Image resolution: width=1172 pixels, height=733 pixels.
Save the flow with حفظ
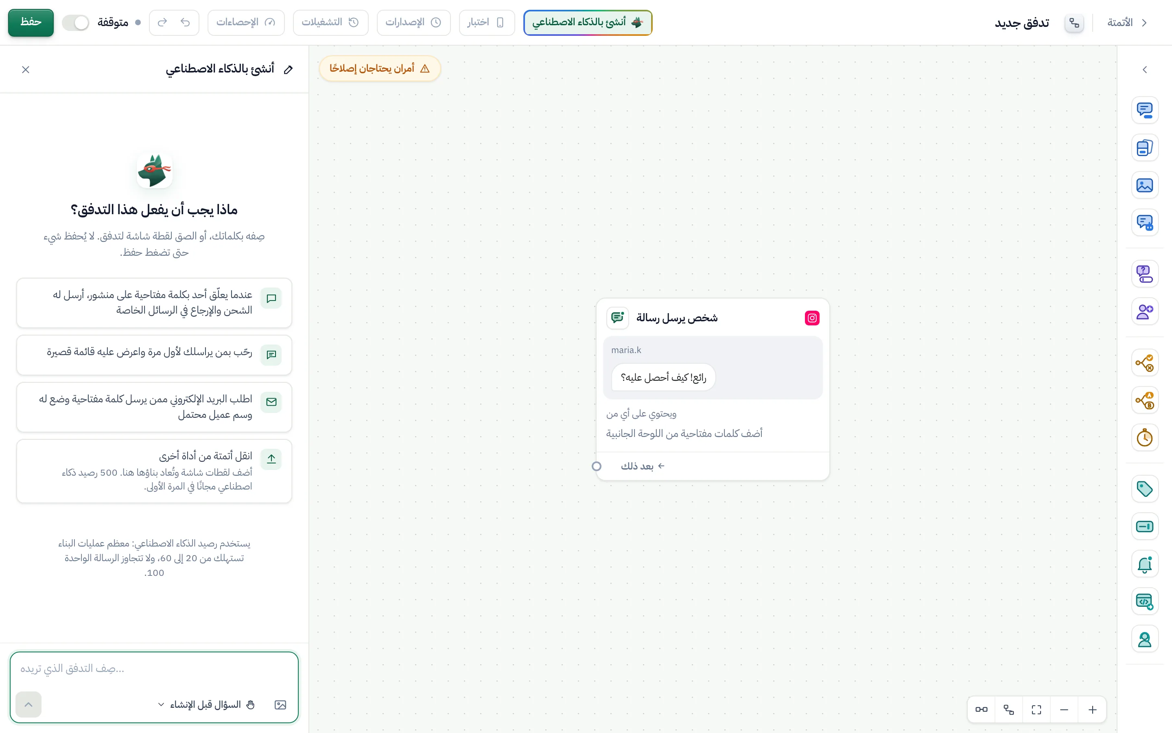pyautogui.click(x=31, y=22)
